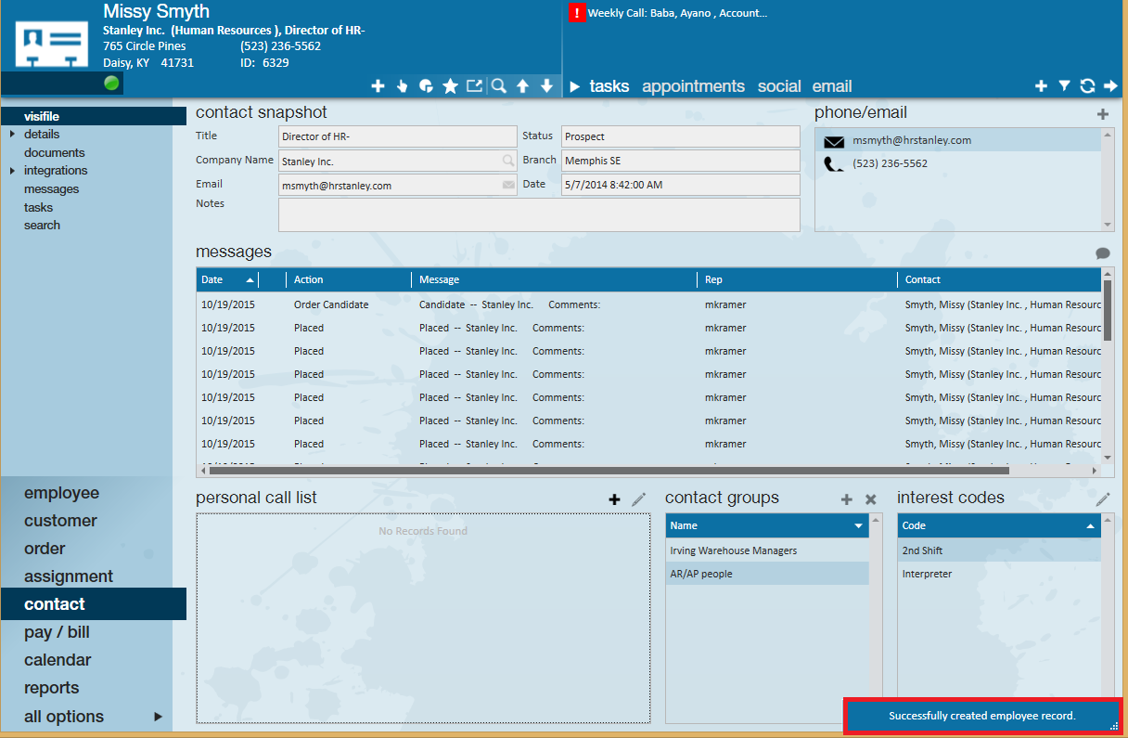Viewport: 1128px width, 738px height.
Task: Select the AR/AP people contact group
Action: coord(701,574)
